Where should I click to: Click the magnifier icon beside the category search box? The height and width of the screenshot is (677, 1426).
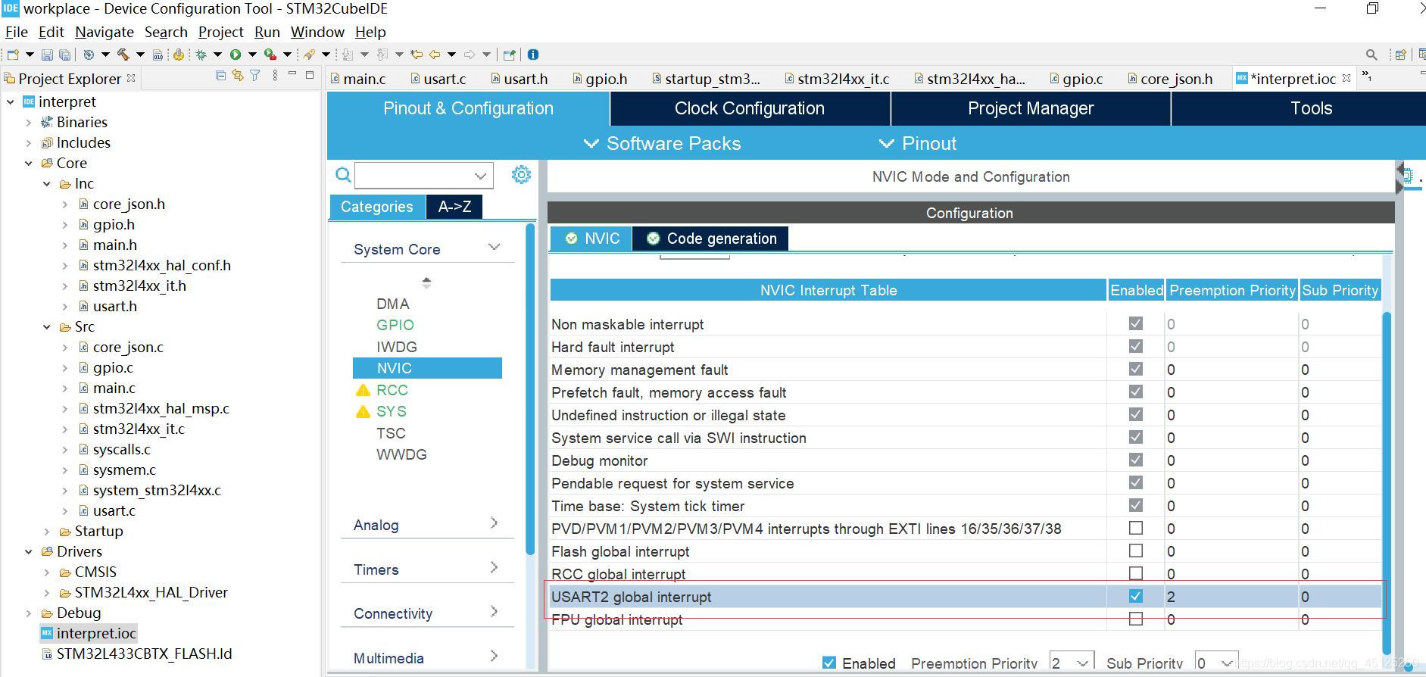(343, 175)
